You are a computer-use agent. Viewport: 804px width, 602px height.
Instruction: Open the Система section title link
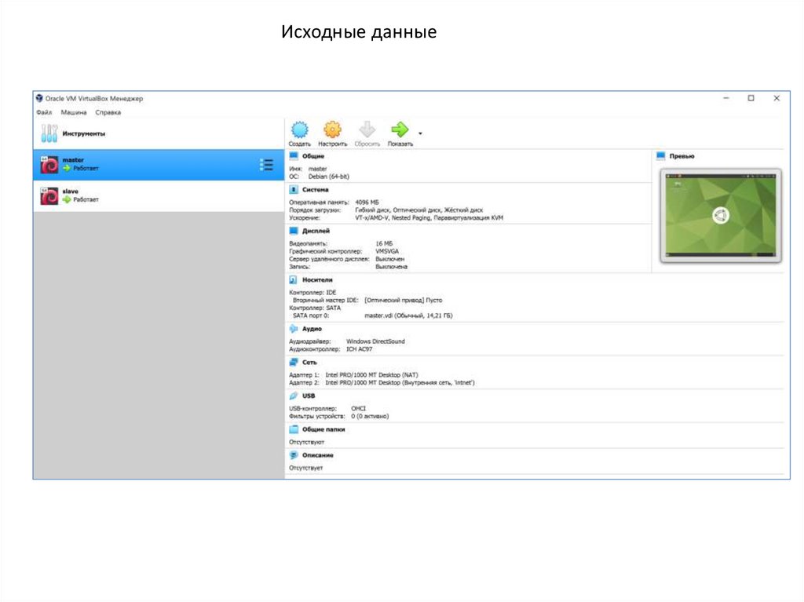316,190
